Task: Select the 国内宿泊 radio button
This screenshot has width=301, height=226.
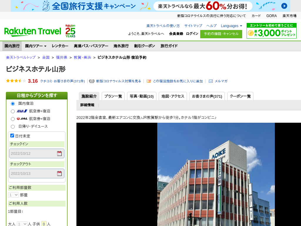Action: [13, 104]
